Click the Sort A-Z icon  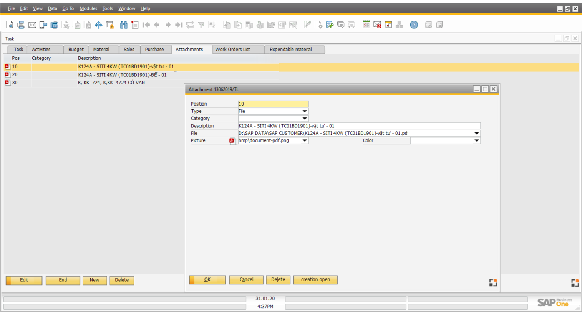[212, 25]
